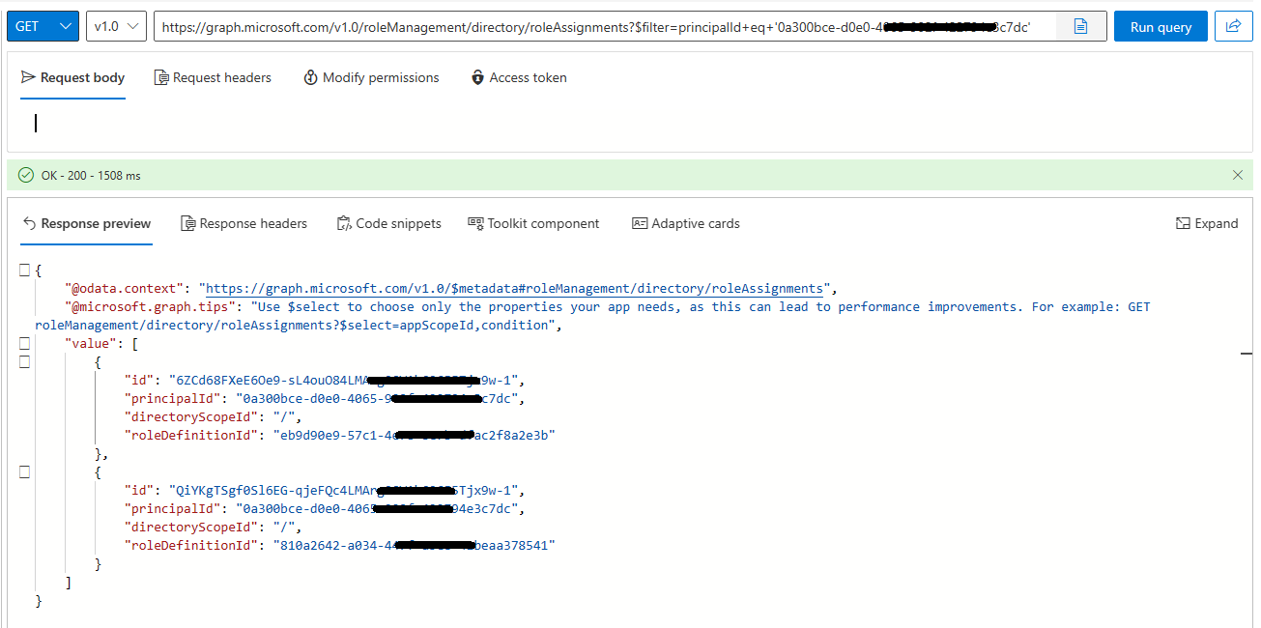This screenshot has width=1261, height=628.
Task: Click the Code snippets icon
Action: tap(343, 223)
